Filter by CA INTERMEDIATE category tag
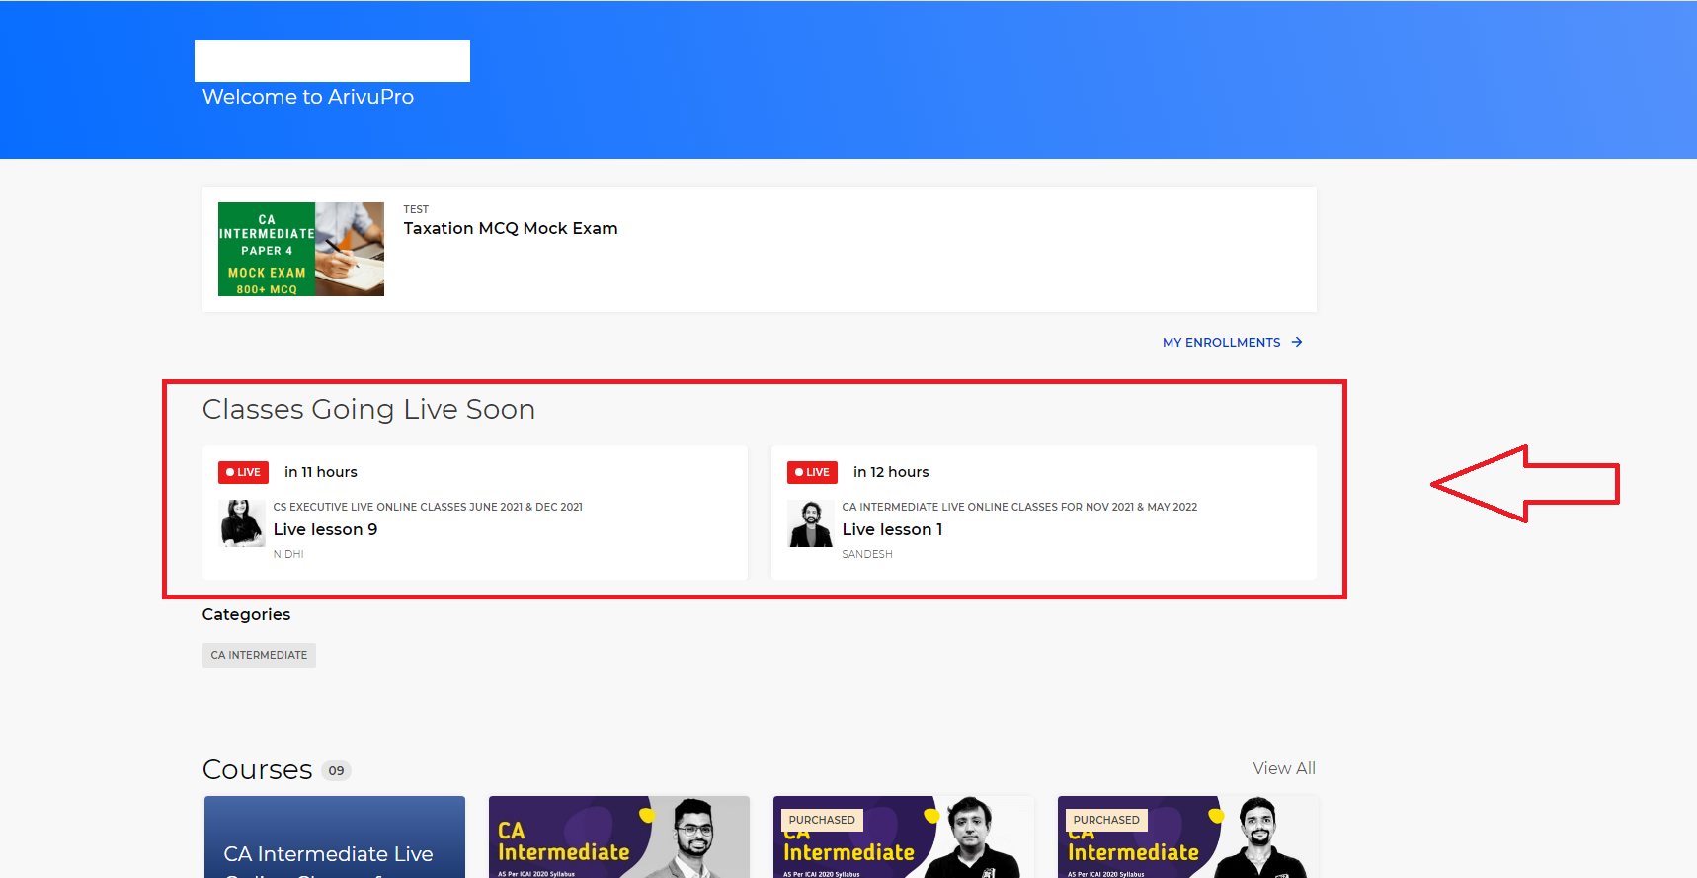The width and height of the screenshot is (1697, 878). pos(259,655)
